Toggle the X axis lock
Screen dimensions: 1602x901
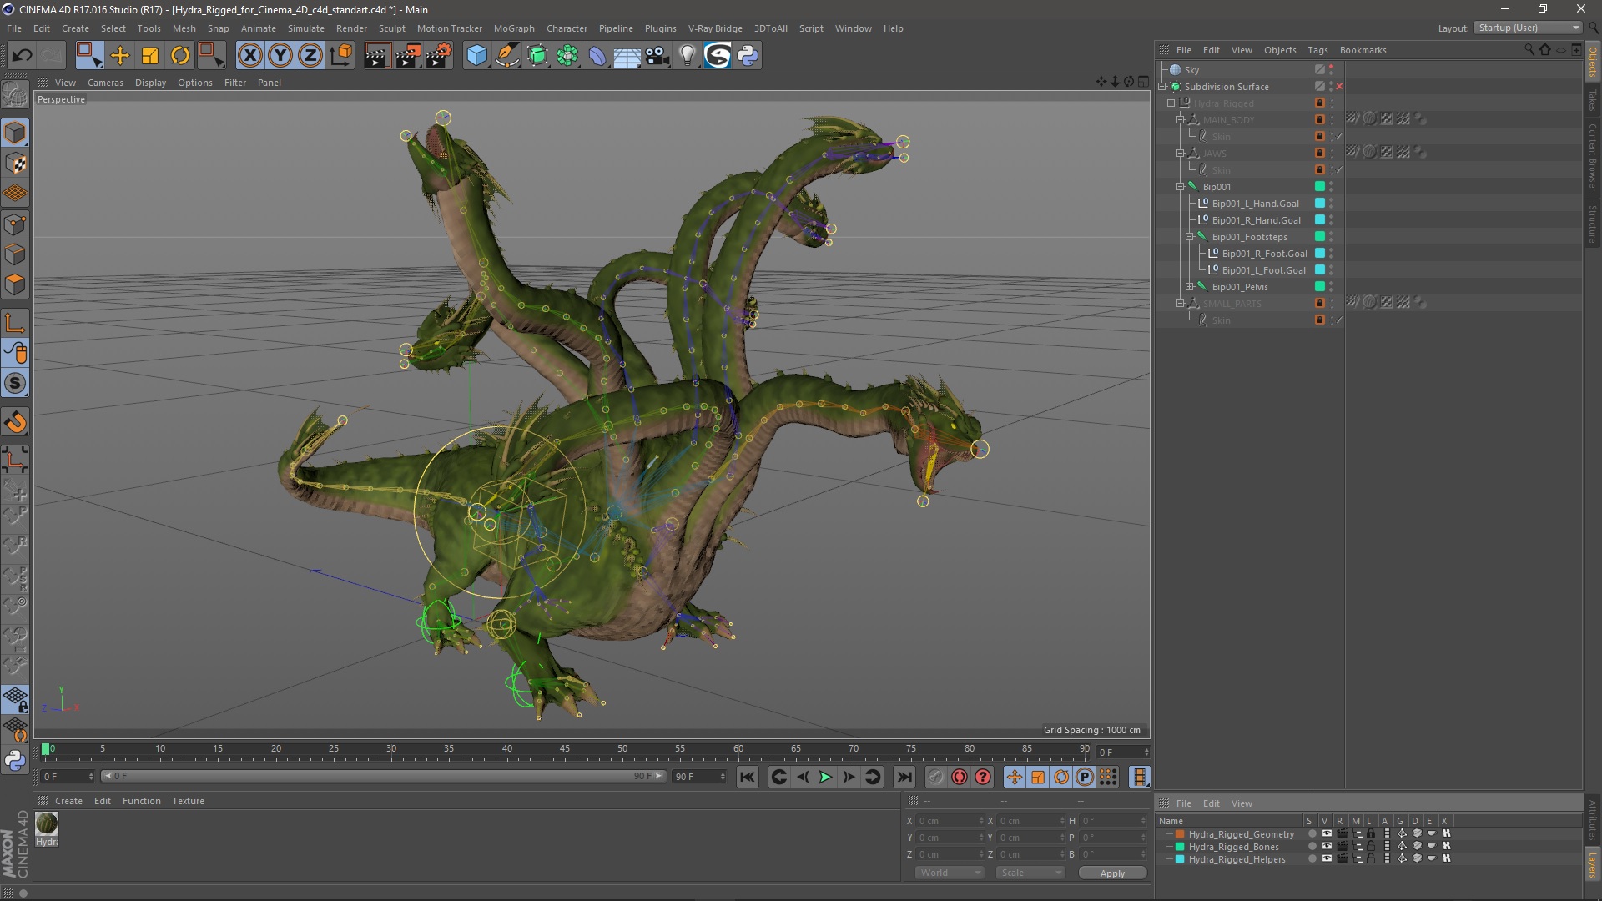coord(250,56)
